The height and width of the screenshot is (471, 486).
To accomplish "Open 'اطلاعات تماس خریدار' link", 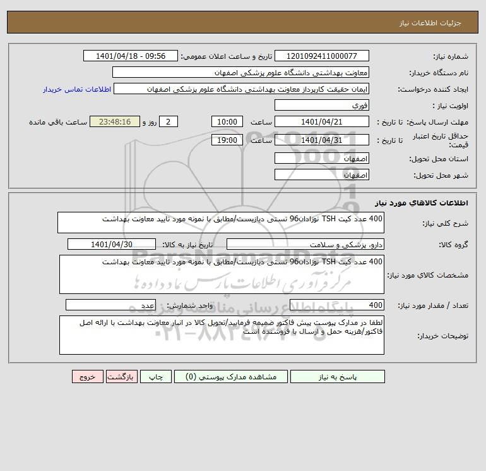I will point(77,89).
